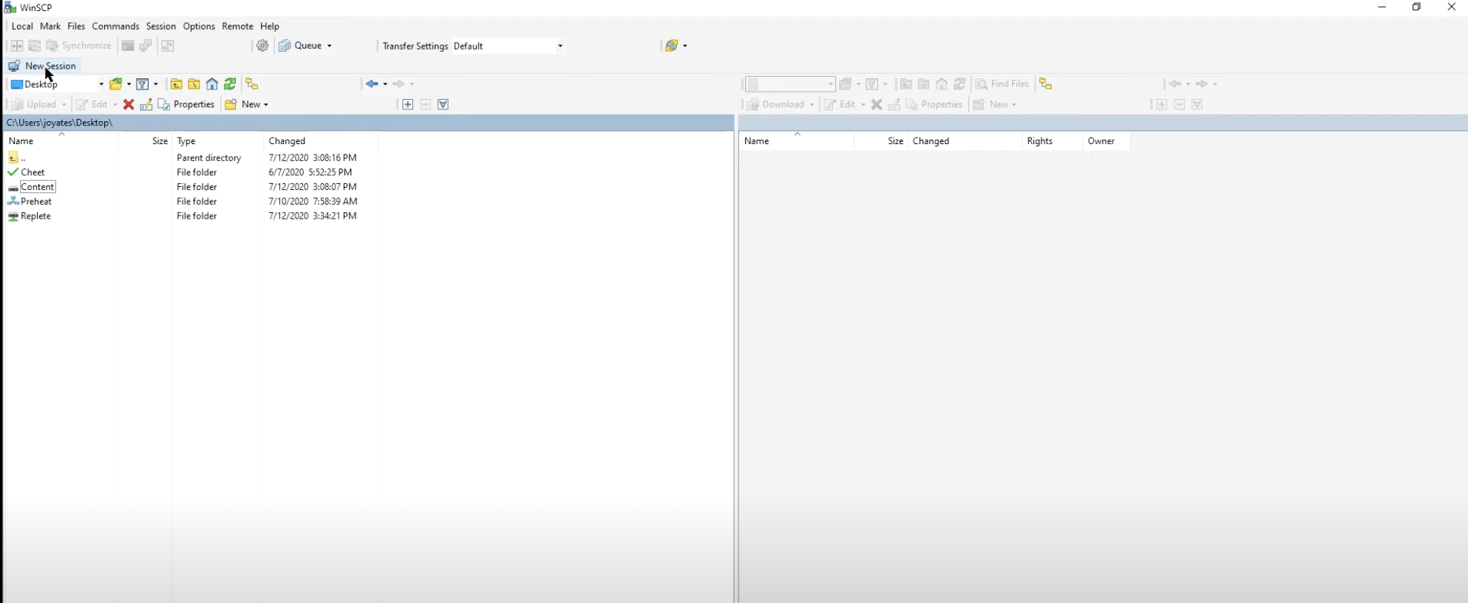Expand the local back history dropdown
Viewport: 1468px width, 603px height.
(385, 84)
